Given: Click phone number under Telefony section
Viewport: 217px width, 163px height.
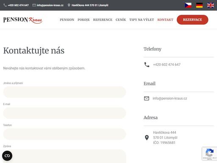Looking at the screenshot, I should tap(167, 65).
